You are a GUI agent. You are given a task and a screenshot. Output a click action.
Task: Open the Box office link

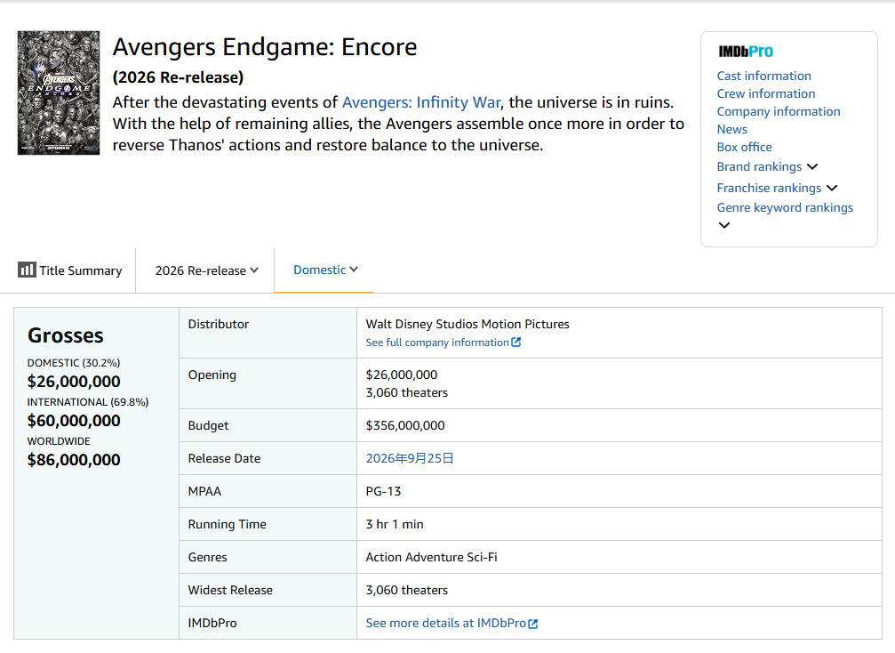pos(744,147)
